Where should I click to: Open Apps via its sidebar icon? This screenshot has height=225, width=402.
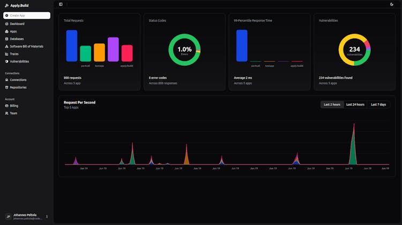(6, 32)
